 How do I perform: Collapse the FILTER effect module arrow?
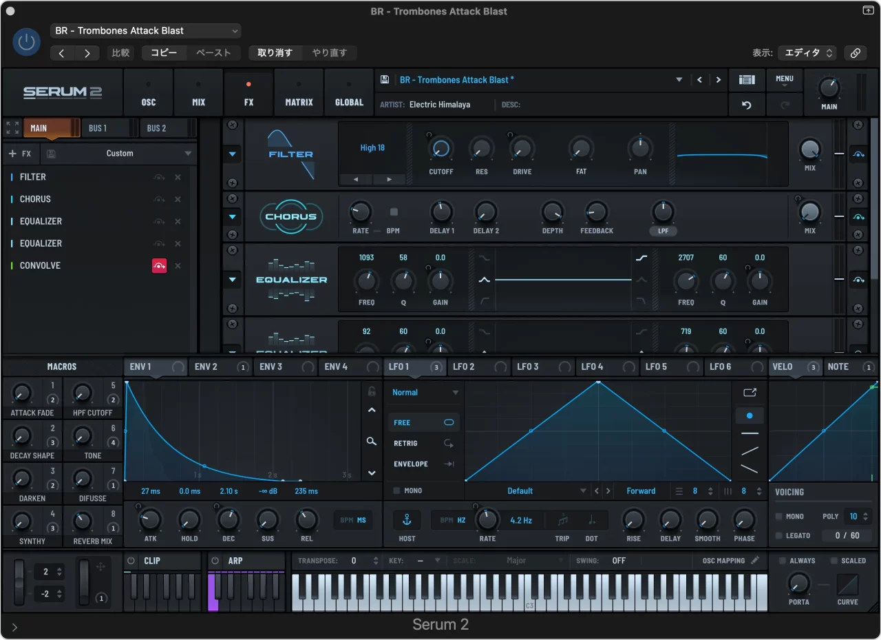coord(233,154)
